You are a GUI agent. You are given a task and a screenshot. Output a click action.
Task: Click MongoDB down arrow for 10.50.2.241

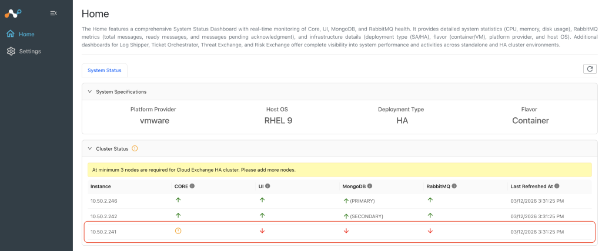click(346, 231)
